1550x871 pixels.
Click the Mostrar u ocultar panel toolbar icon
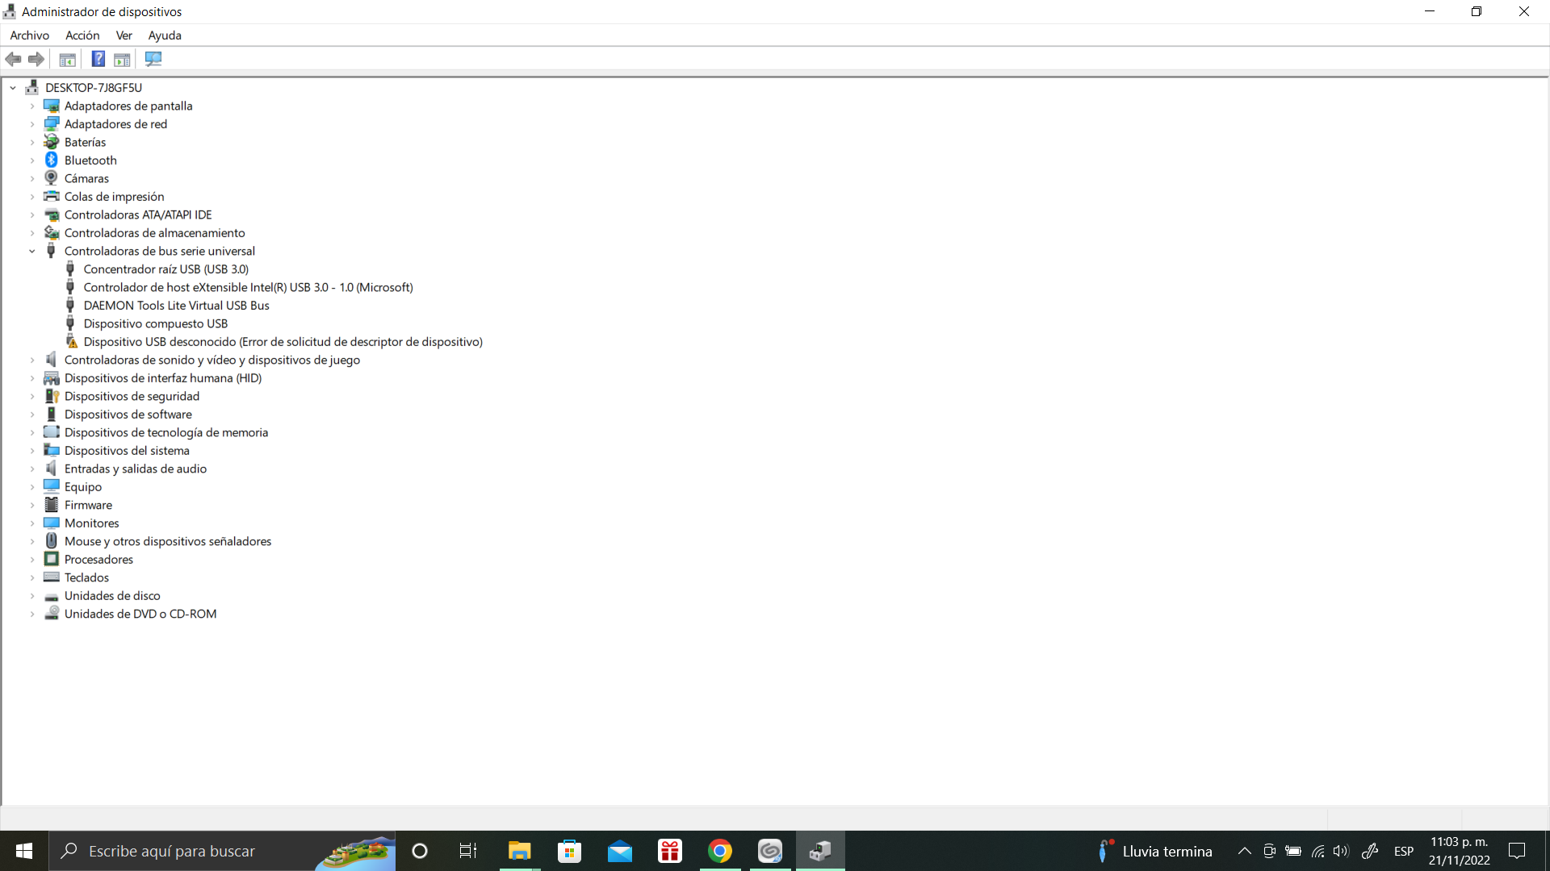67,59
